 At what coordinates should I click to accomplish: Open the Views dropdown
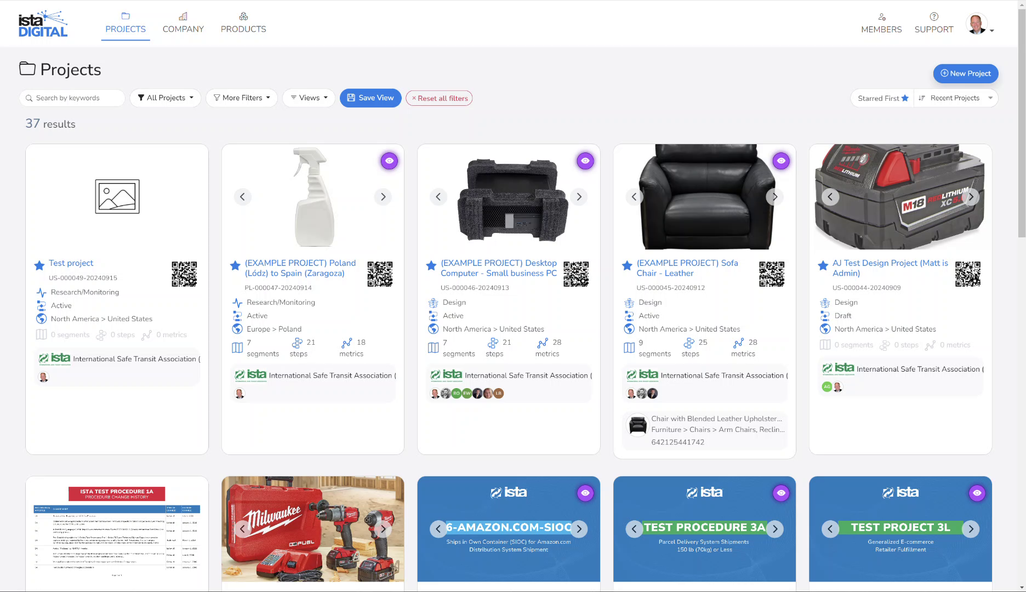tap(309, 98)
